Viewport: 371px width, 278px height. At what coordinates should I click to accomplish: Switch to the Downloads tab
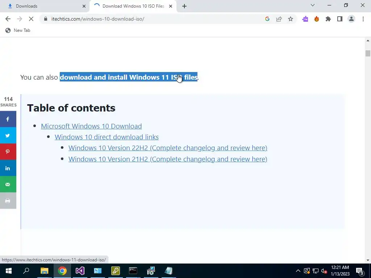pyautogui.click(x=45, y=6)
